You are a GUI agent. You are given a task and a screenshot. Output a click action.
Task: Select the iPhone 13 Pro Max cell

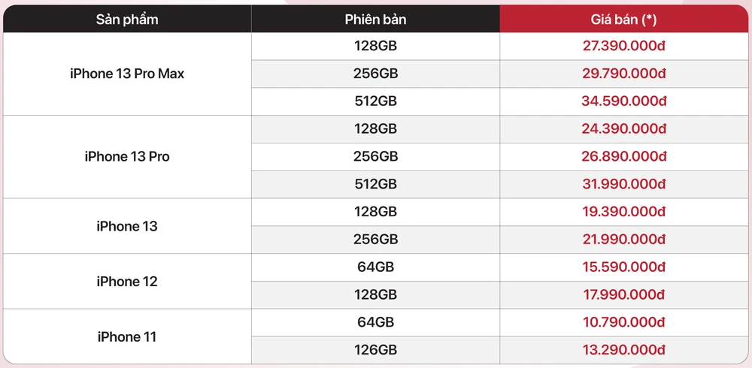tap(127, 74)
